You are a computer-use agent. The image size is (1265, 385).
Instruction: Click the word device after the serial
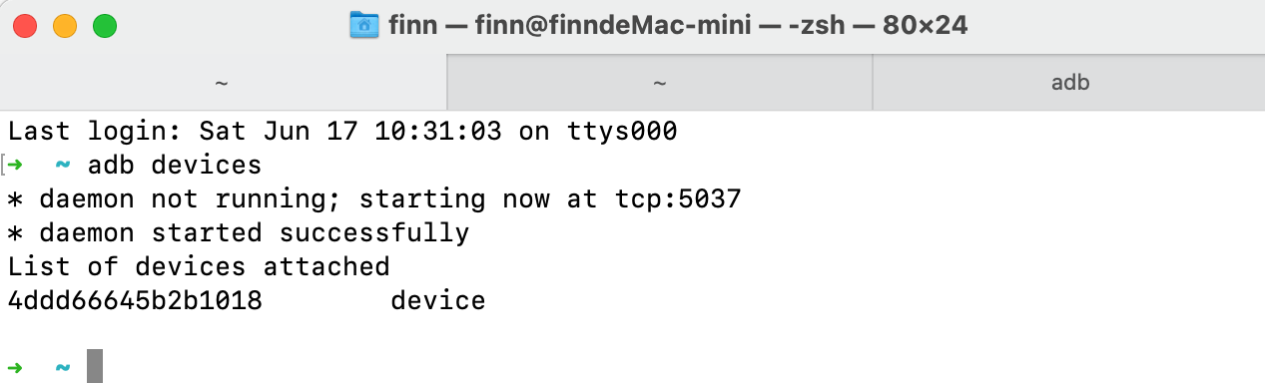(x=438, y=300)
